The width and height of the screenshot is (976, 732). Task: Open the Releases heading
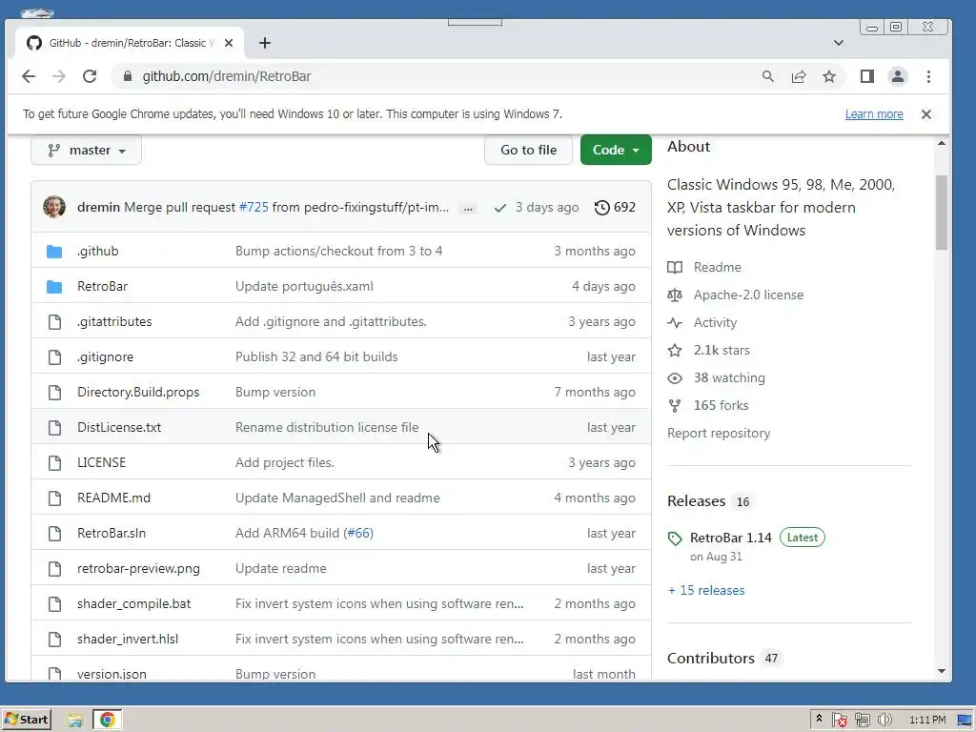click(697, 501)
